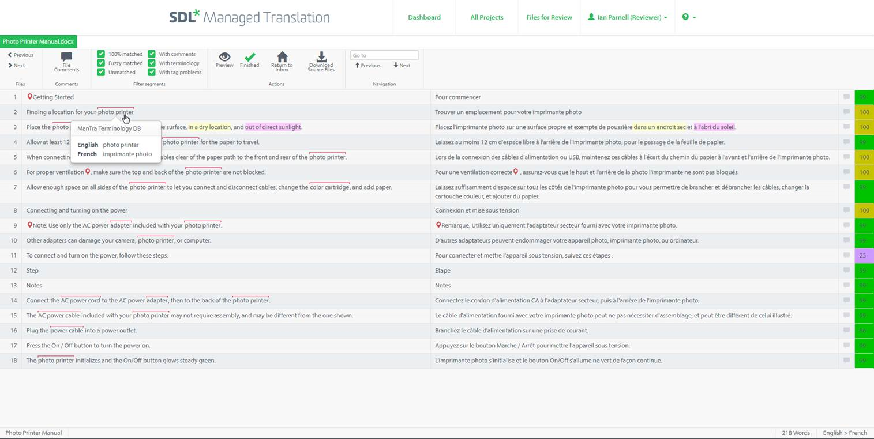Go to Previous file
The height and width of the screenshot is (439, 874).
tap(21, 55)
